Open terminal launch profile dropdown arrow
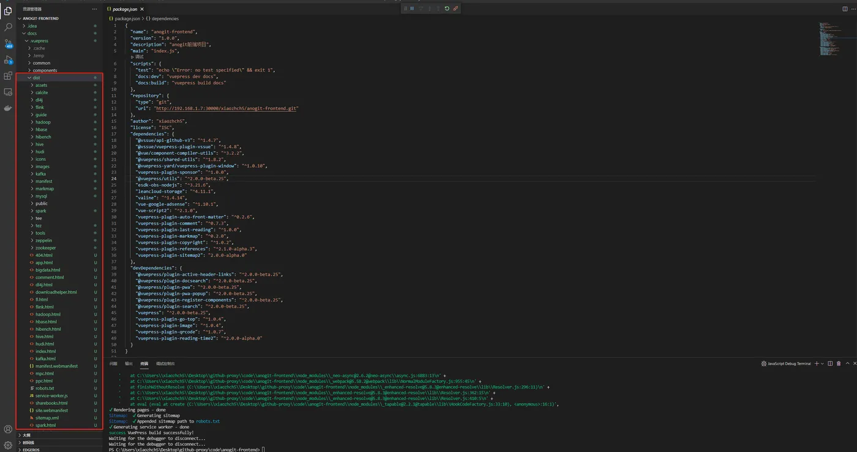857x452 pixels. [x=822, y=363]
